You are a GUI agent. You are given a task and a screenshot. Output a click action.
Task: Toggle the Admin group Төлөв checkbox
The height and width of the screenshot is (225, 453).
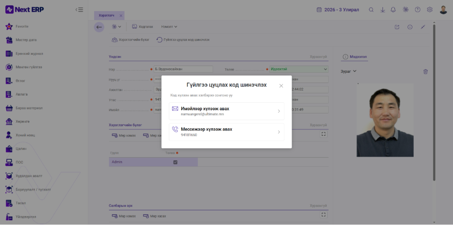tap(175, 162)
